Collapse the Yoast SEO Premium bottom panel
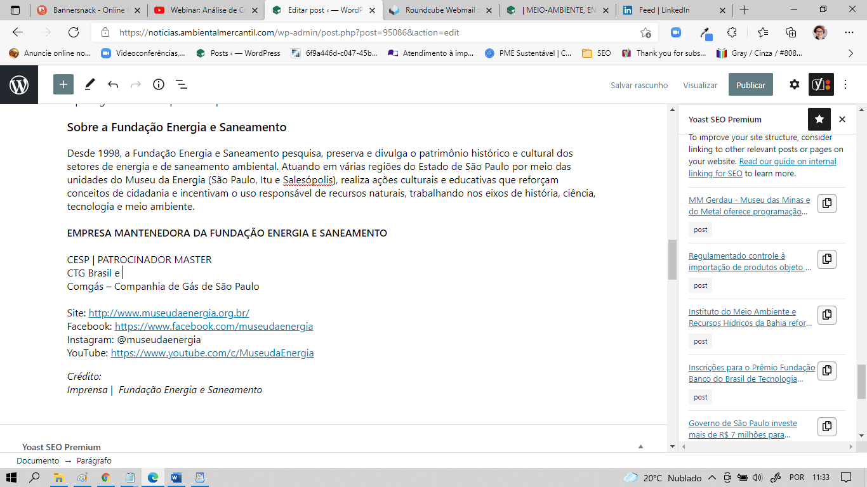The width and height of the screenshot is (867, 487). click(x=640, y=447)
